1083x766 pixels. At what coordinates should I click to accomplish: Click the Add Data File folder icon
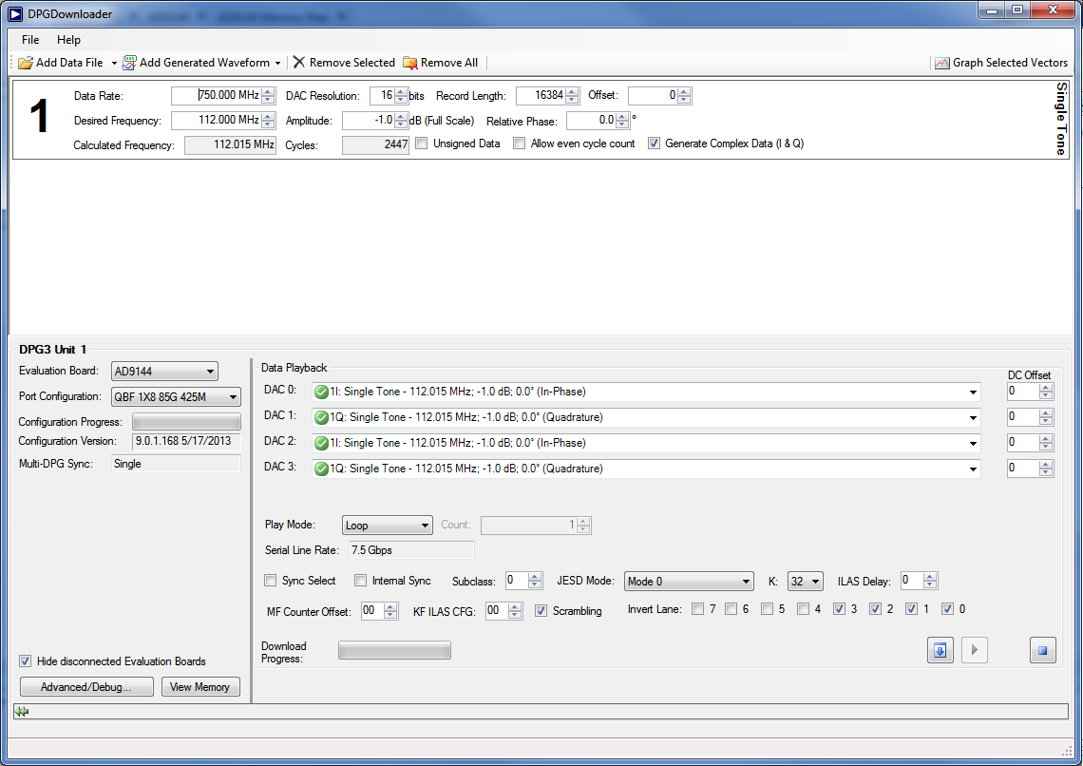(x=26, y=63)
